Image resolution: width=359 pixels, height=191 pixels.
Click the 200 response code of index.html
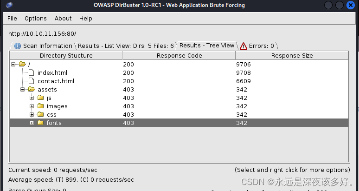[128, 73]
